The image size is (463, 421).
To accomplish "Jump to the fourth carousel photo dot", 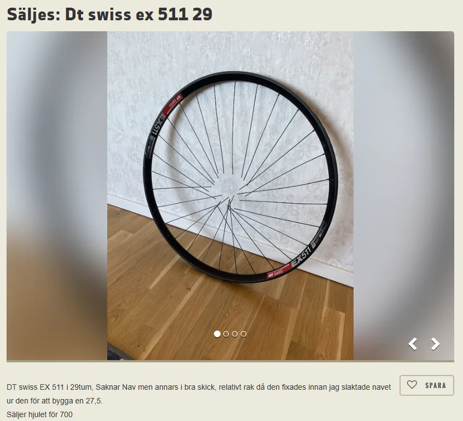I will (x=244, y=334).
